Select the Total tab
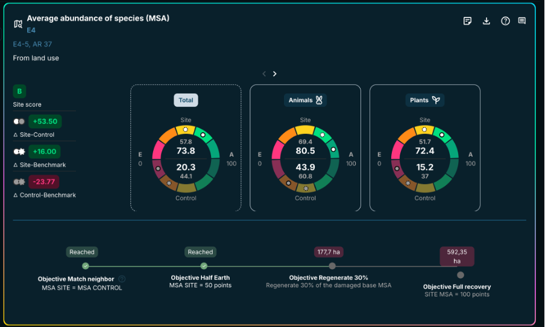The width and height of the screenshot is (545, 327). pyautogui.click(x=186, y=100)
